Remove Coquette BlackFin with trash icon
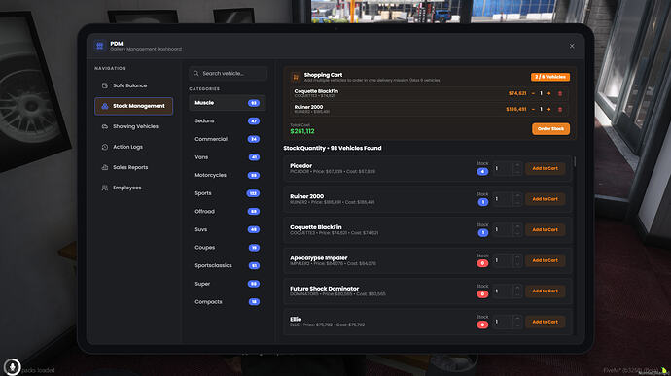The width and height of the screenshot is (671, 376). click(560, 93)
